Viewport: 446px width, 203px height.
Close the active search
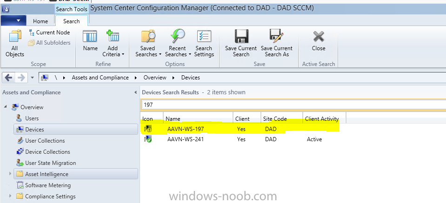tap(319, 41)
